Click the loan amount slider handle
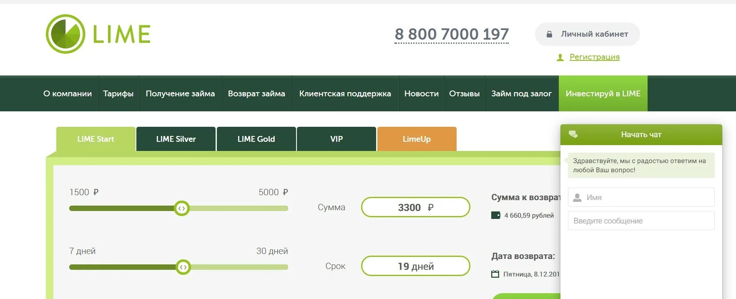The height and width of the screenshot is (299, 736). (x=182, y=208)
